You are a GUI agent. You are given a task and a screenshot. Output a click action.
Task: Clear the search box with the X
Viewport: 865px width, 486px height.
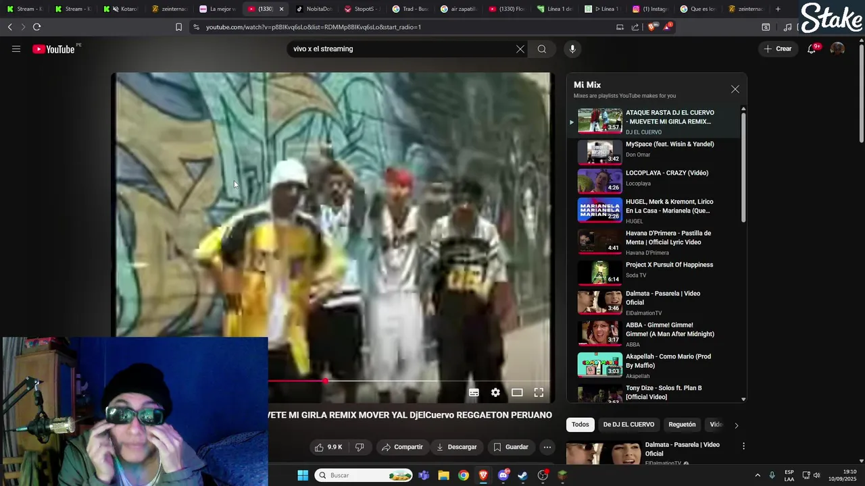coord(520,49)
